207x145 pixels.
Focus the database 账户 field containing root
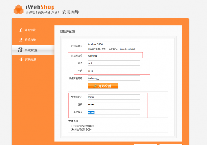(x=114, y=63)
